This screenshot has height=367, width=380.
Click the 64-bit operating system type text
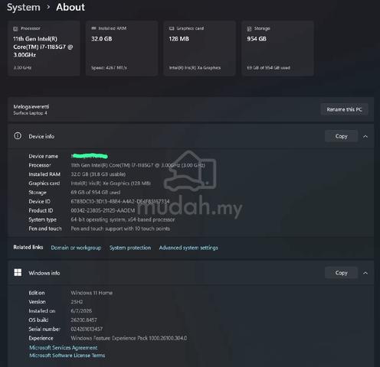[x=123, y=219]
